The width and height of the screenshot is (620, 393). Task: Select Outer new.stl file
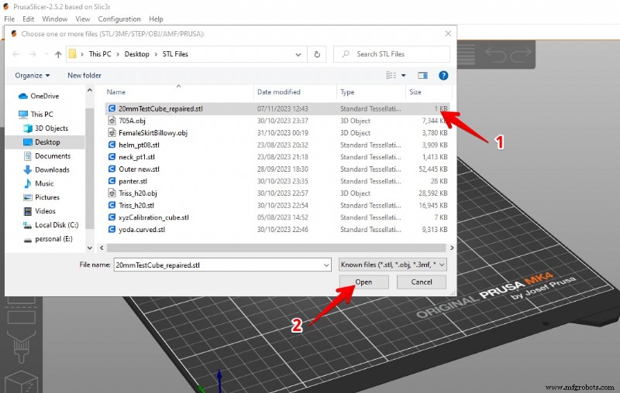[277, 169]
